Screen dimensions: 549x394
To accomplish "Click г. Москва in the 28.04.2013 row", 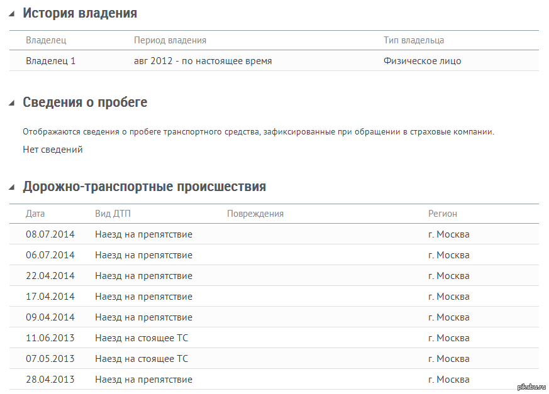I will click(x=448, y=380).
